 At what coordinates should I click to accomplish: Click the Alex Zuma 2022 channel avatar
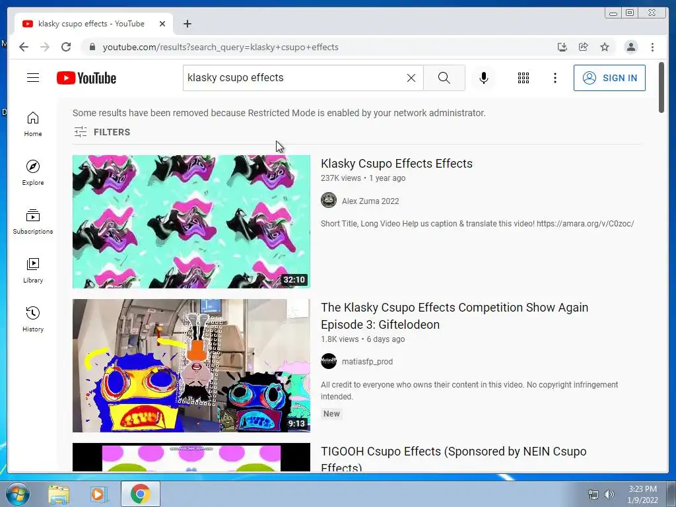tap(329, 200)
